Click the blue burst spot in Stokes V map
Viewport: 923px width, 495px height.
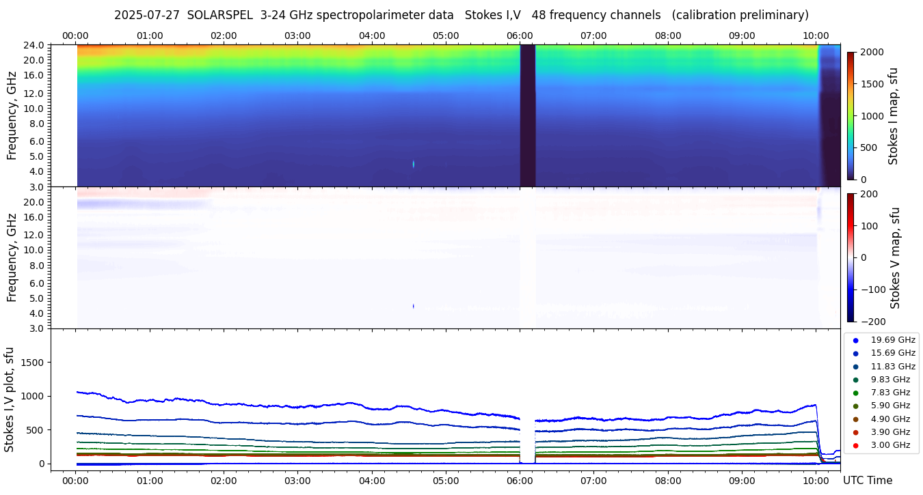point(414,307)
